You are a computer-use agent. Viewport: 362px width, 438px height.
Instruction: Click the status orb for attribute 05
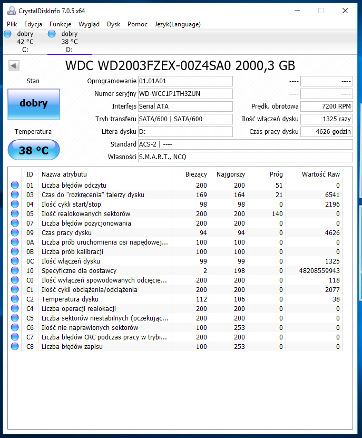(15, 213)
